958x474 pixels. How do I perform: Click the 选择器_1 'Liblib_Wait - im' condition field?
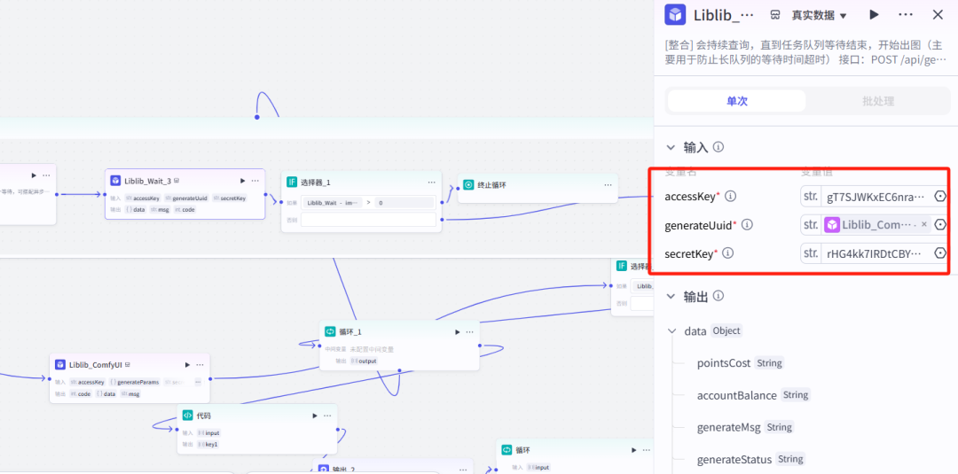[x=333, y=203]
